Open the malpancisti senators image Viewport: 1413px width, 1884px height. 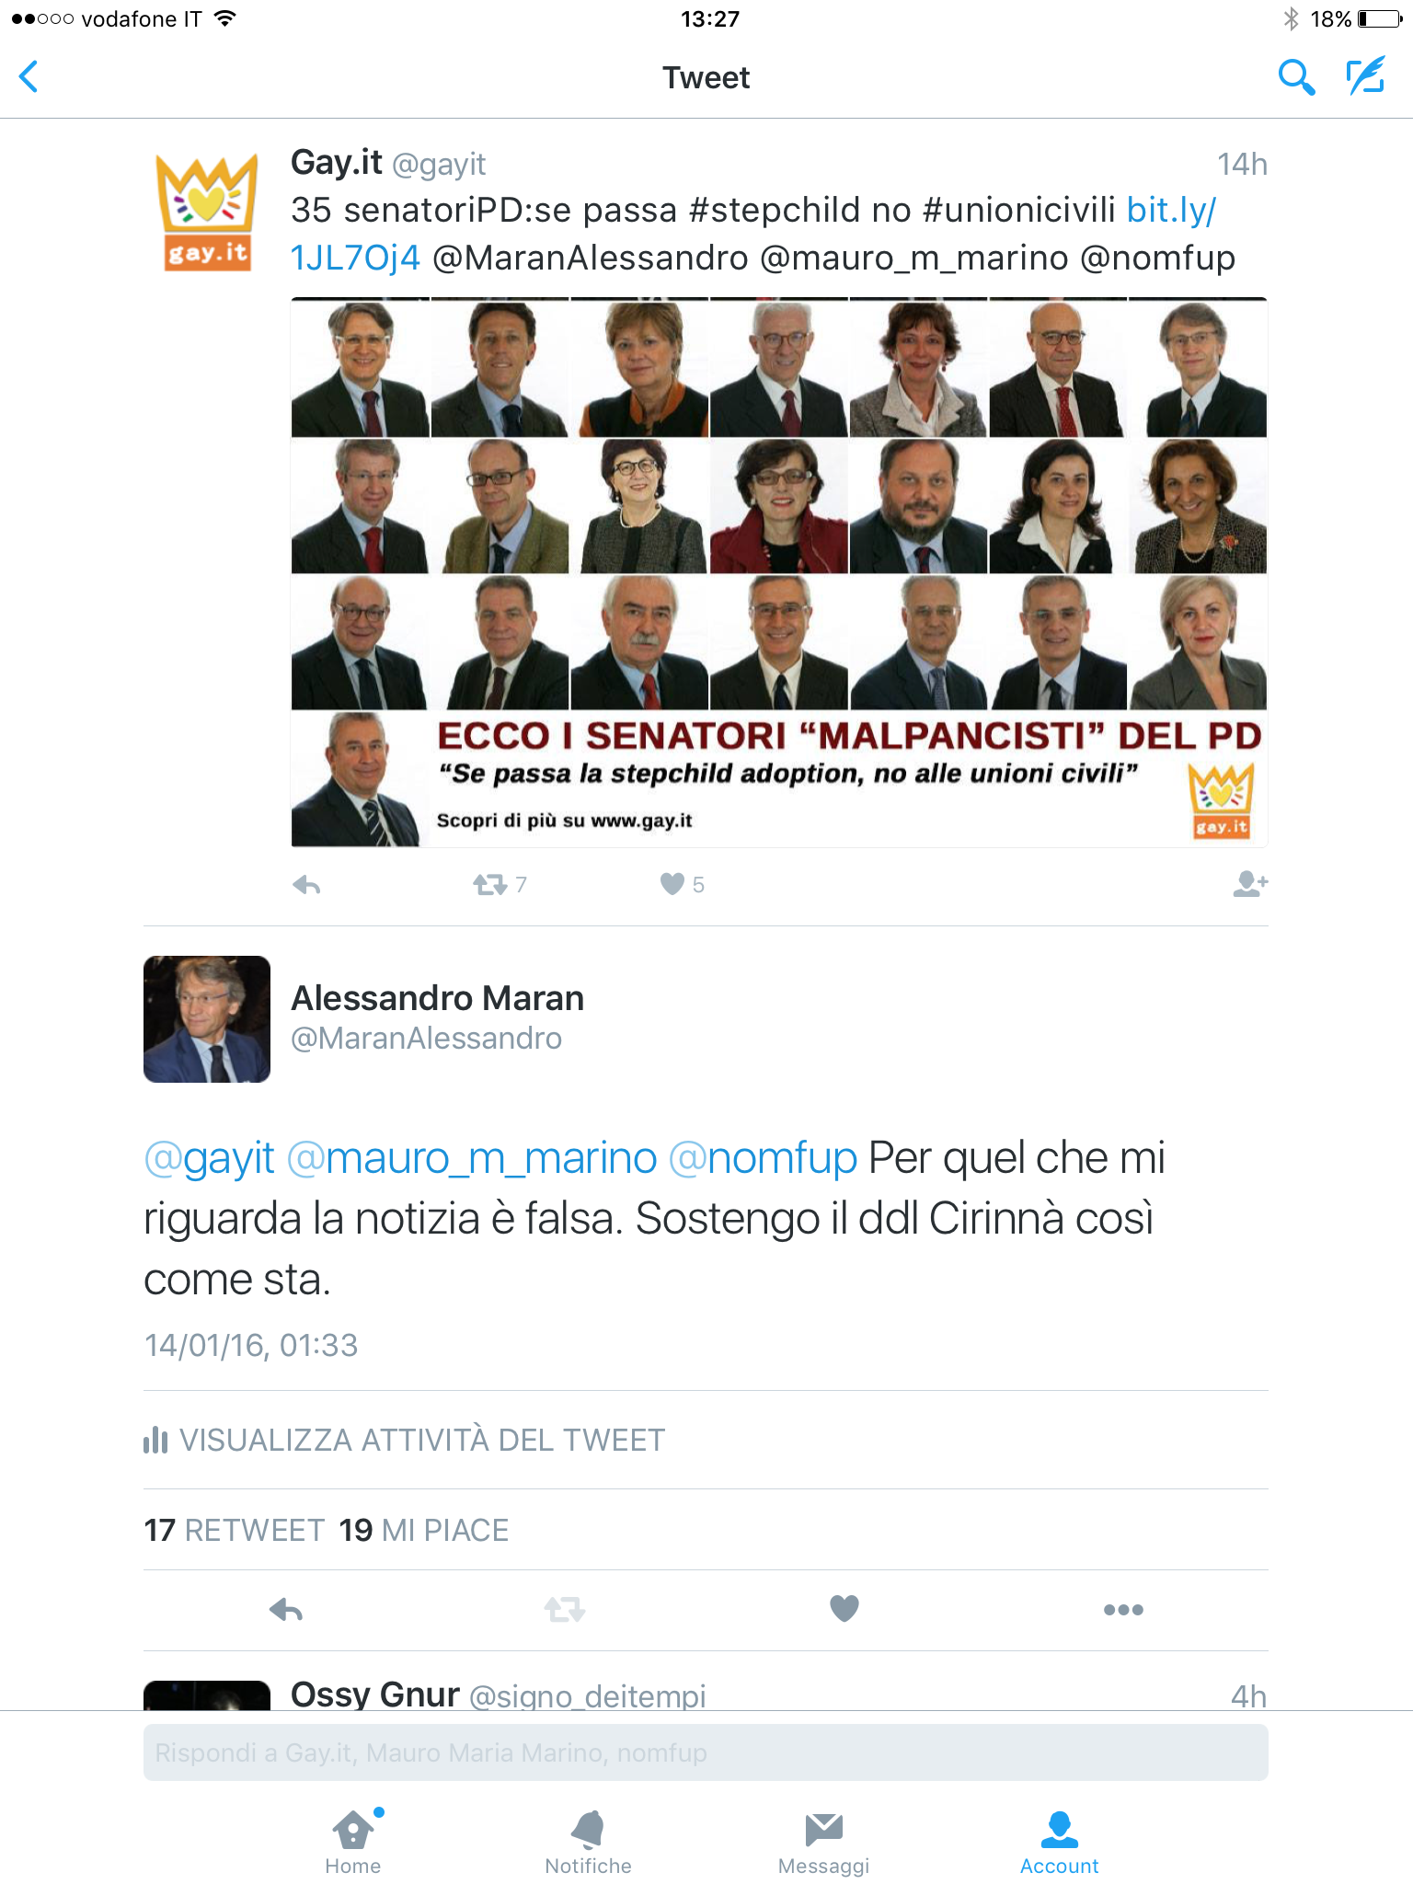tap(779, 572)
